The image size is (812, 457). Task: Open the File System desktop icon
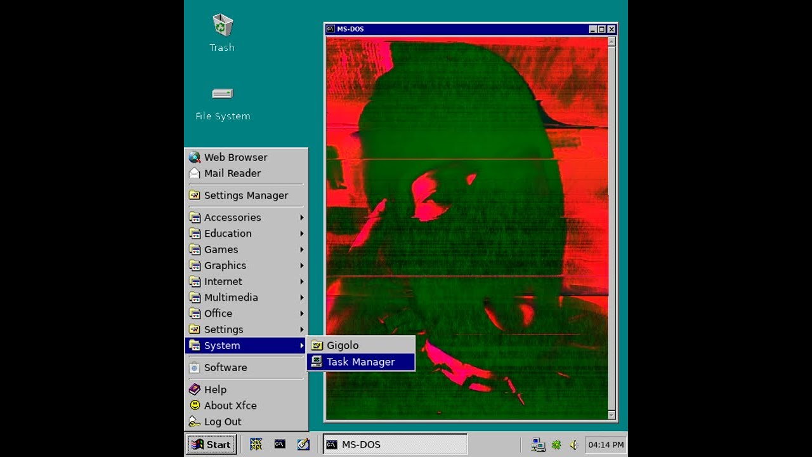click(223, 94)
